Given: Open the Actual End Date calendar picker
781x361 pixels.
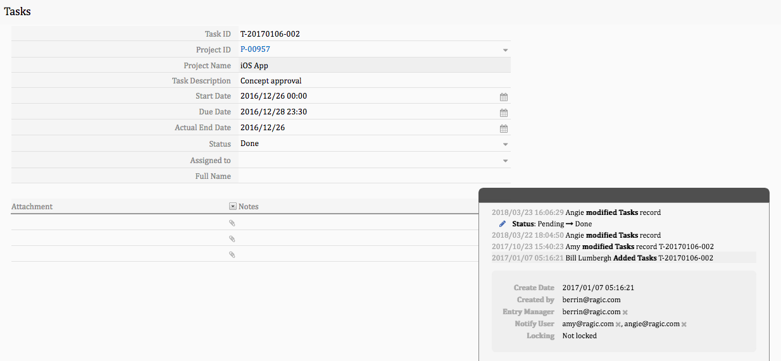Looking at the screenshot, I should click(504, 128).
